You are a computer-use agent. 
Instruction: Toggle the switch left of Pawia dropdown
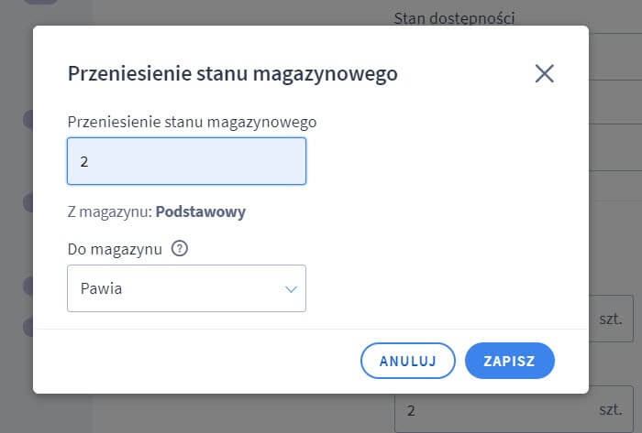[x=28, y=286]
